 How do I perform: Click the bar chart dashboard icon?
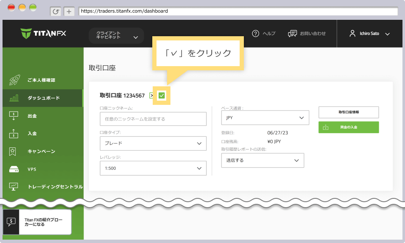(14, 98)
